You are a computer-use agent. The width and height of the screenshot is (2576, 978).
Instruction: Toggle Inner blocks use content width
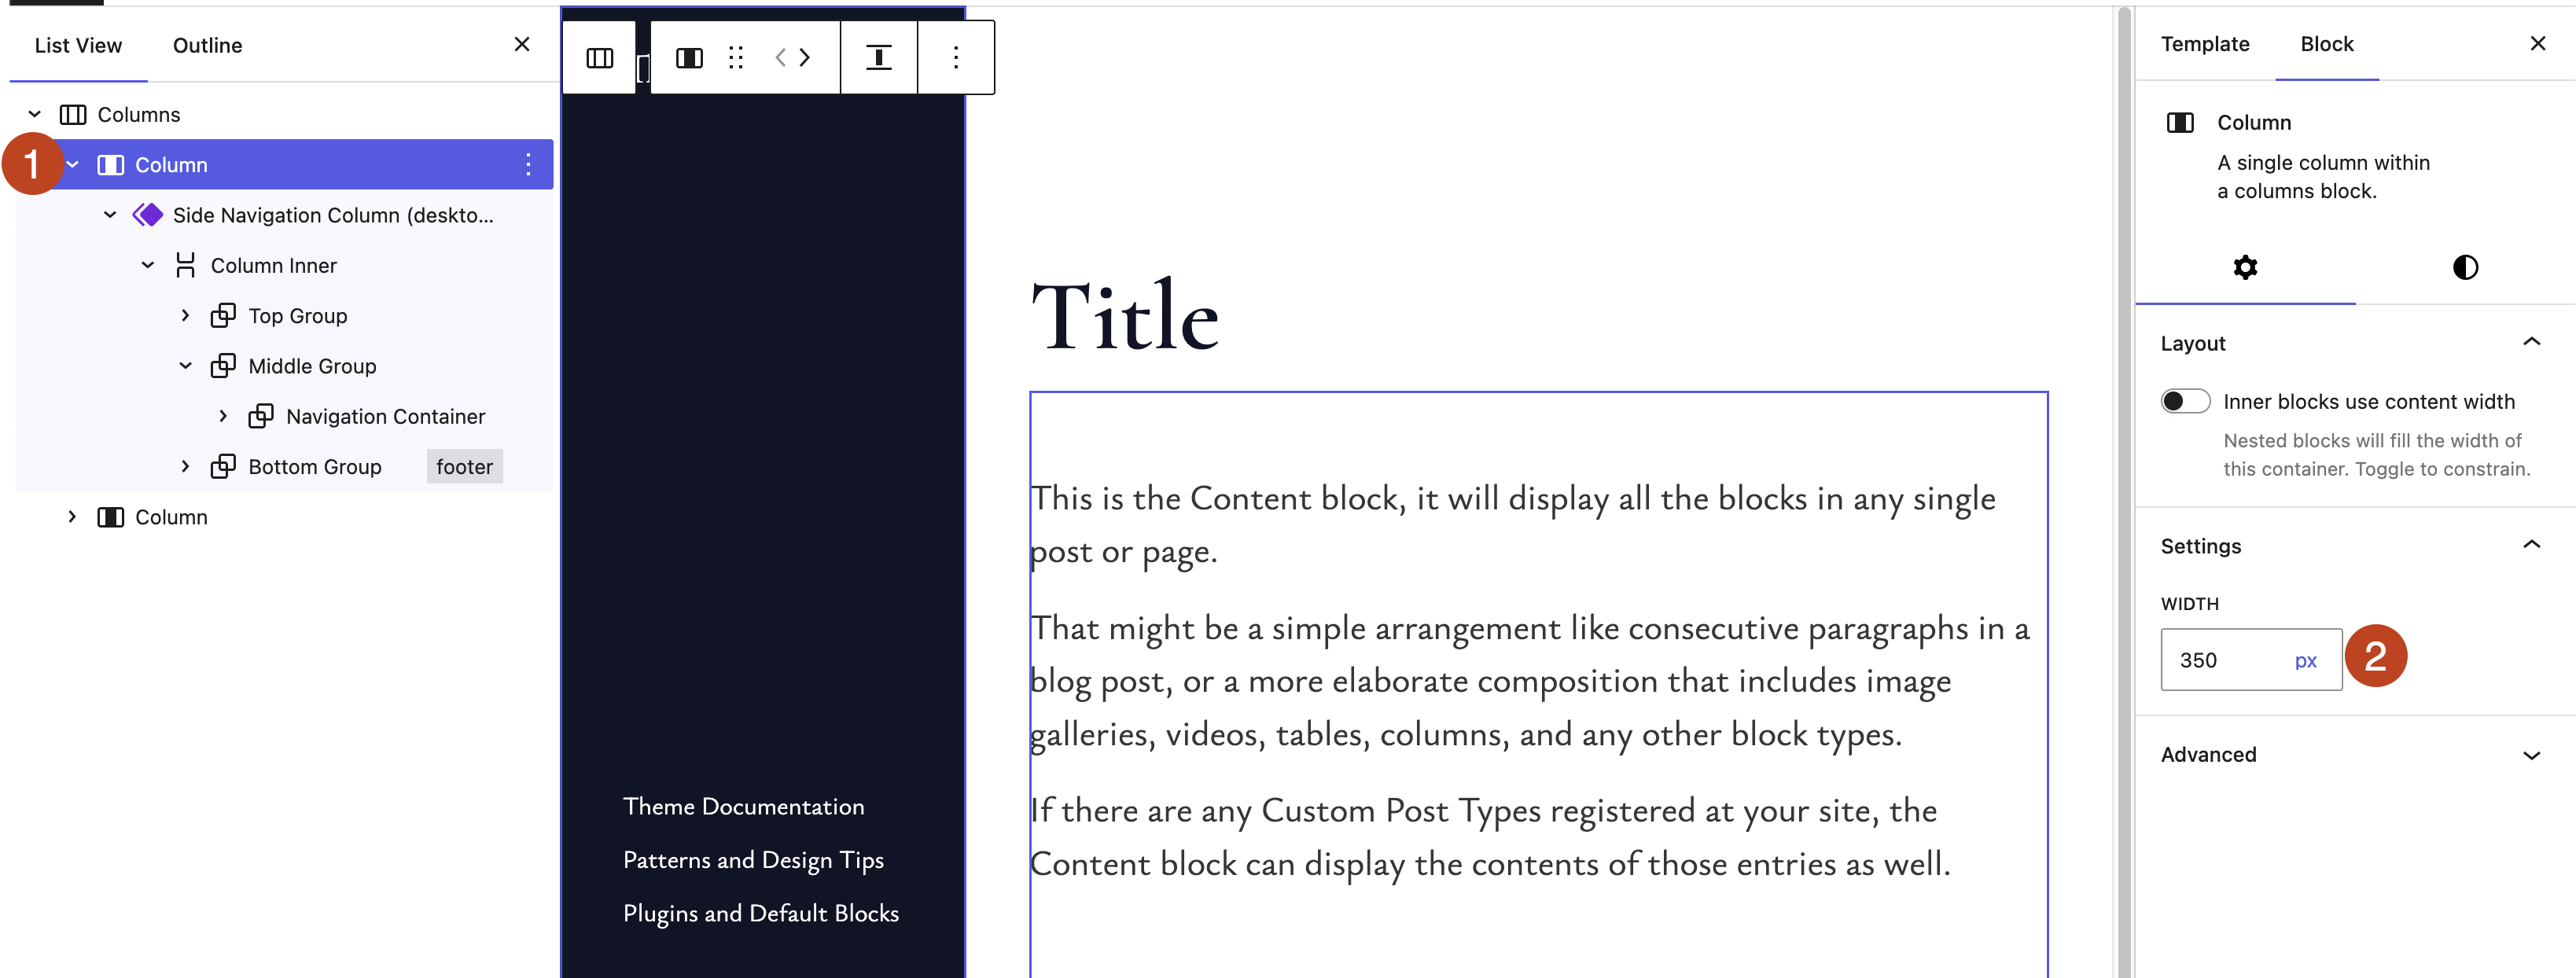coord(2185,401)
